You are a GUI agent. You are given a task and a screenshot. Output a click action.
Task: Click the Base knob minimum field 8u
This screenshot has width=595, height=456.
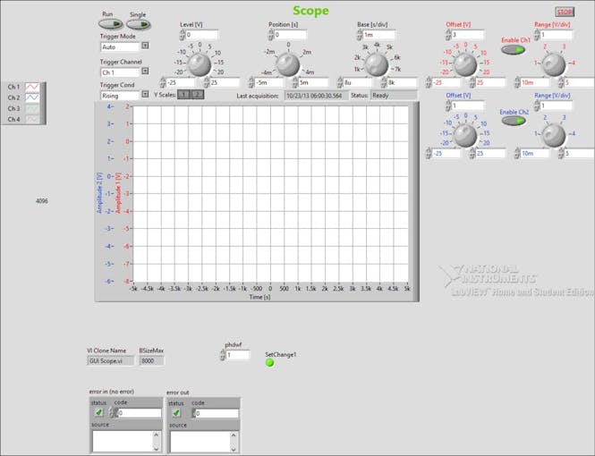click(358, 82)
